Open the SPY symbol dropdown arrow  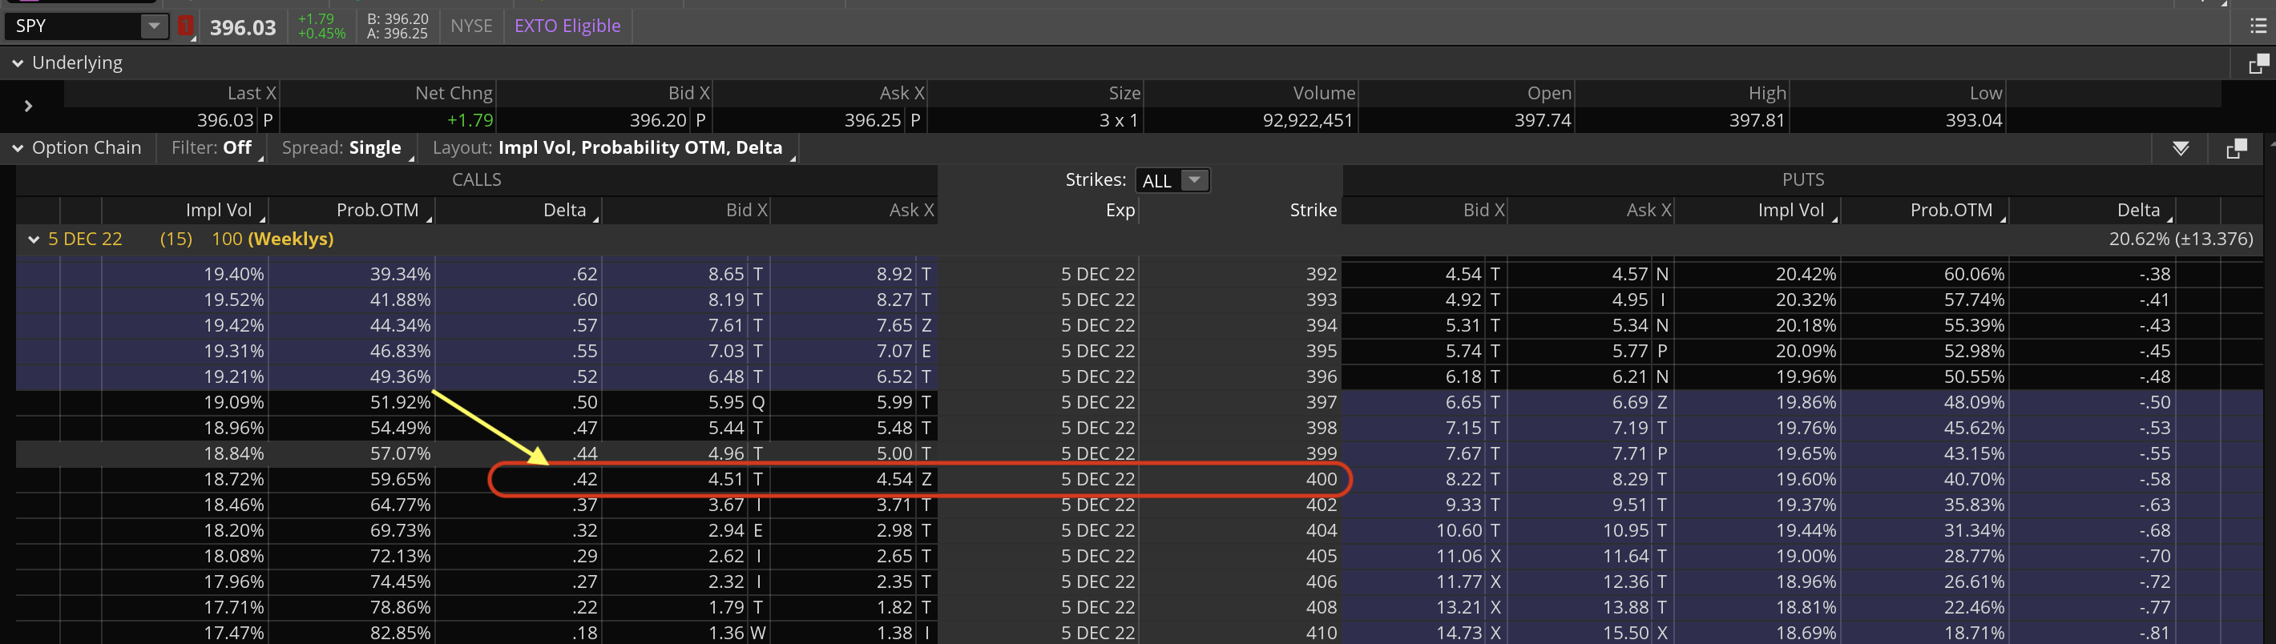154,26
